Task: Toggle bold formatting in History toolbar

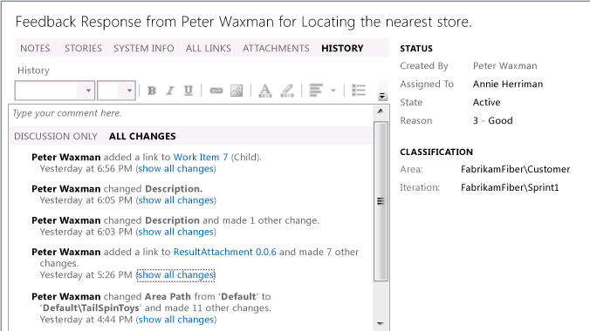Action: pos(152,91)
